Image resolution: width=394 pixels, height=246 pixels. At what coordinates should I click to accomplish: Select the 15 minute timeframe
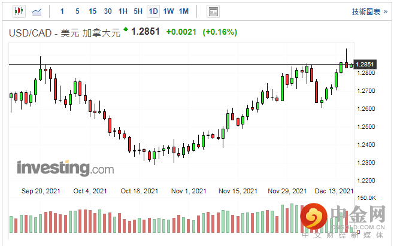(92, 11)
